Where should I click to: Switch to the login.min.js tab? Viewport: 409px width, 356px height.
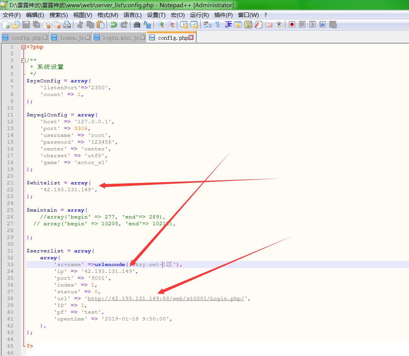[120, 38]
